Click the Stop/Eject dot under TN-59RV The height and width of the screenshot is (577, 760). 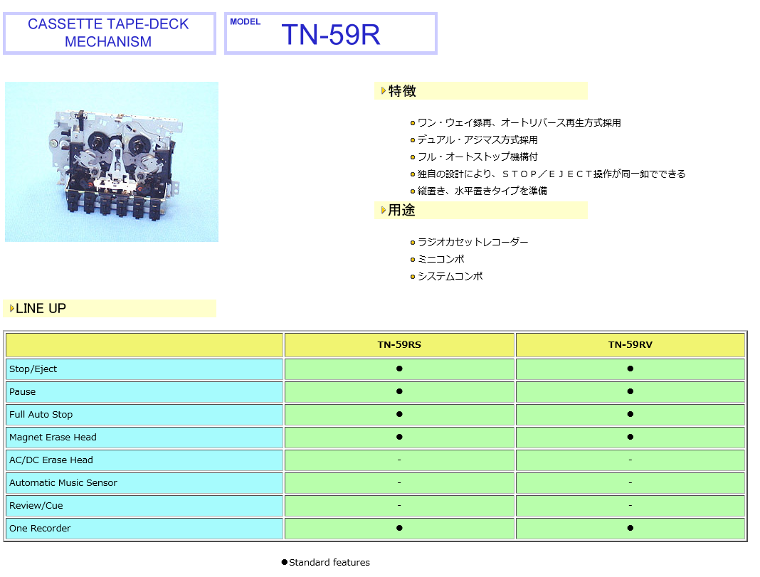coord(630,369)
